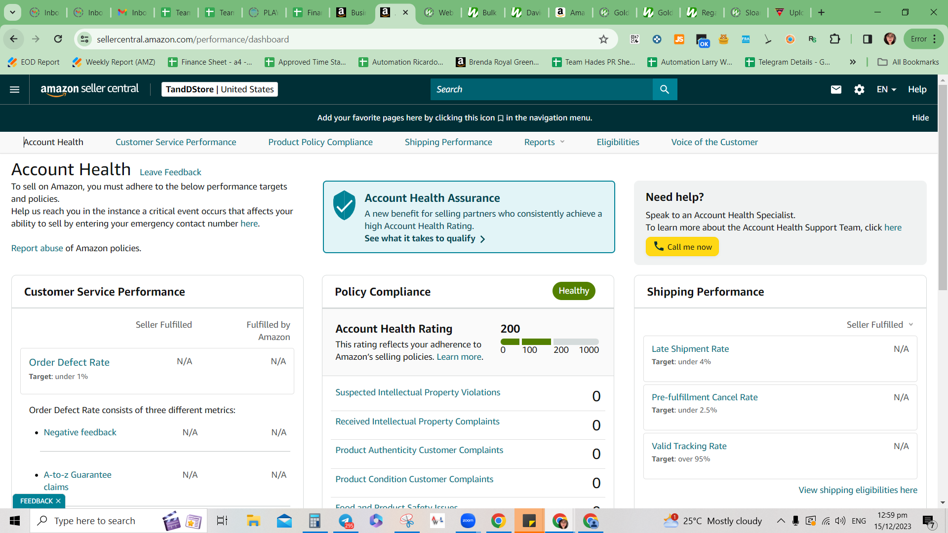The image size is (948, 533).
Task: Open the messages envelope icon
Action: pos(836,89)
